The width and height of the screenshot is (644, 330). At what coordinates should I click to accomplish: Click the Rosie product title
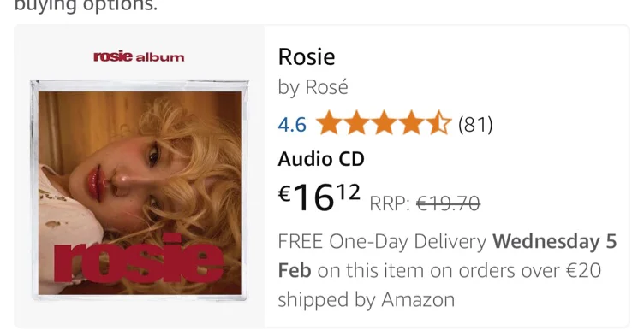click(307, 56)
